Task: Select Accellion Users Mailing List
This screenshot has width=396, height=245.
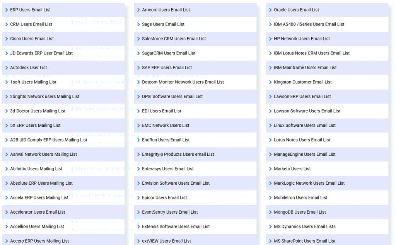Action: [37, 226]
